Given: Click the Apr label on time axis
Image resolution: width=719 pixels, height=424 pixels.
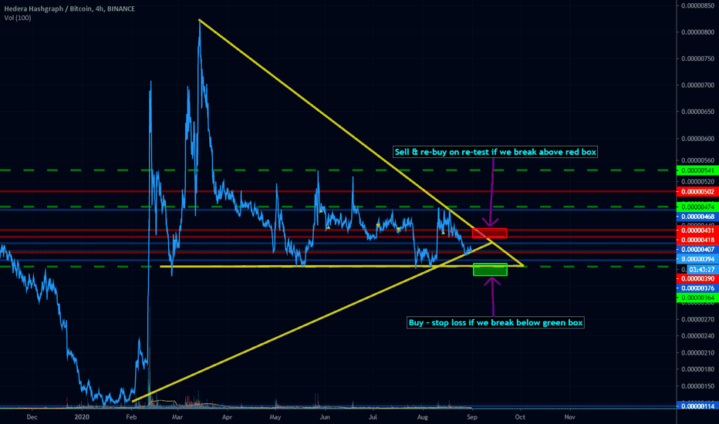Looking at the screenshot, I should click(x=227, y=417).
